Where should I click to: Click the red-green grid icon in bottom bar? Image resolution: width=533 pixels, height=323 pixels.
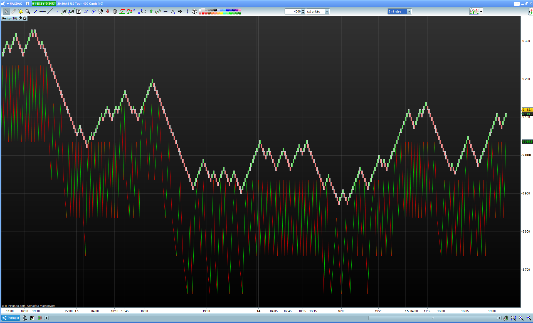pyautogui.click(x=40, y=318)
